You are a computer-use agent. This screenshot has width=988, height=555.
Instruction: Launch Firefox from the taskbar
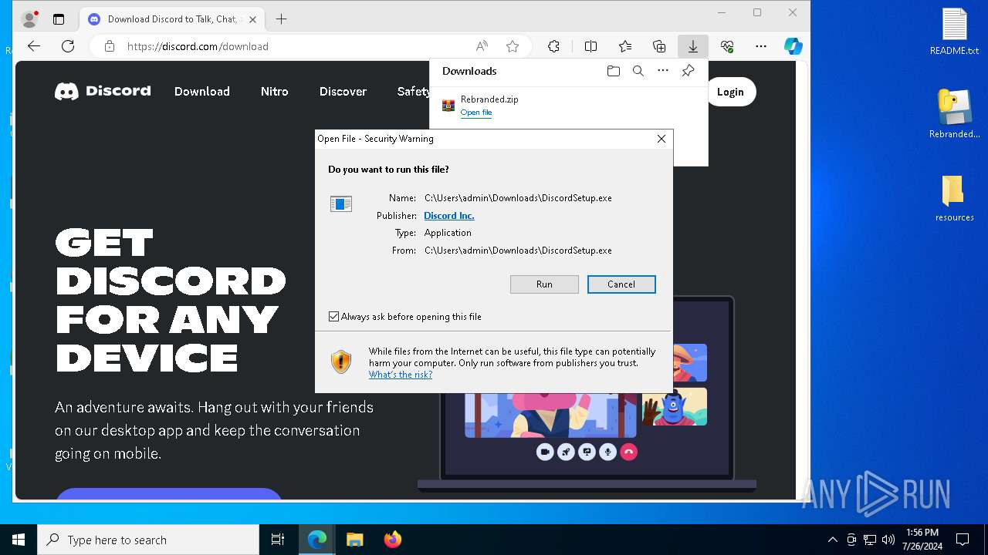(x=393, y=540)
